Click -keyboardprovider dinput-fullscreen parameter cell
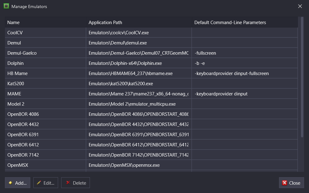 pyautogui.click(x=245, y=73)
